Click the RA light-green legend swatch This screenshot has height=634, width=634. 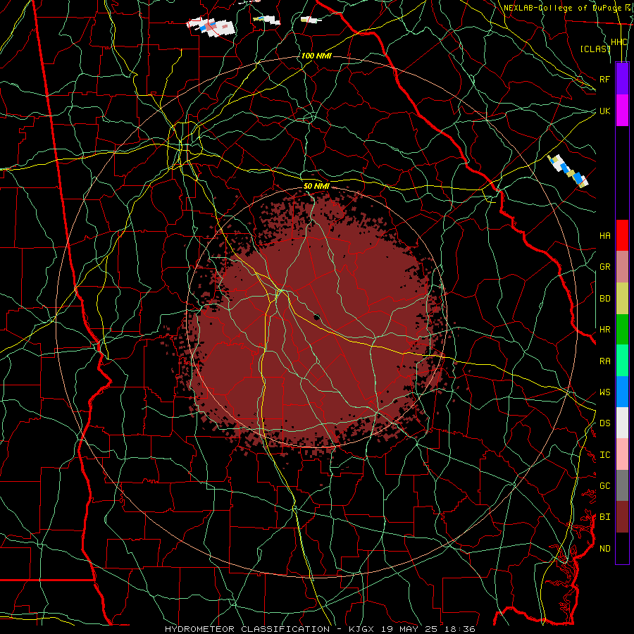pos(622,361)
